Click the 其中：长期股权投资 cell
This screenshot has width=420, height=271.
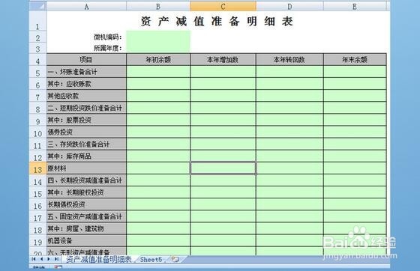(x=86, y=192)
